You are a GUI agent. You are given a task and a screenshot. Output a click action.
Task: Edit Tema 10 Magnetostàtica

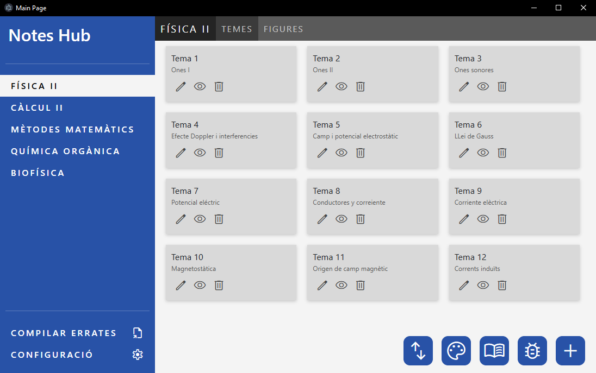(x=181, y=286)
